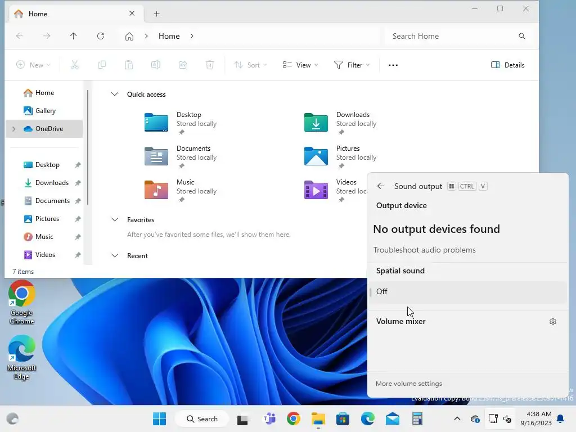This screenshot has width=576, height=432.
Task: Click the Delete trash icon
Action: pos(209,65)
